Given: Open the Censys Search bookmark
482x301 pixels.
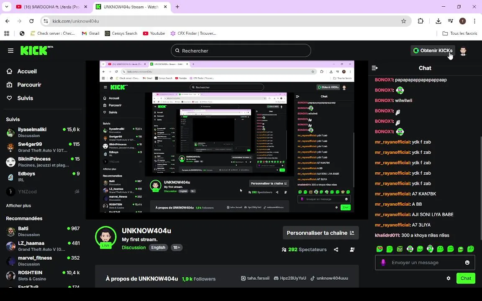Looking at the screenshot, I should (121, 33).
